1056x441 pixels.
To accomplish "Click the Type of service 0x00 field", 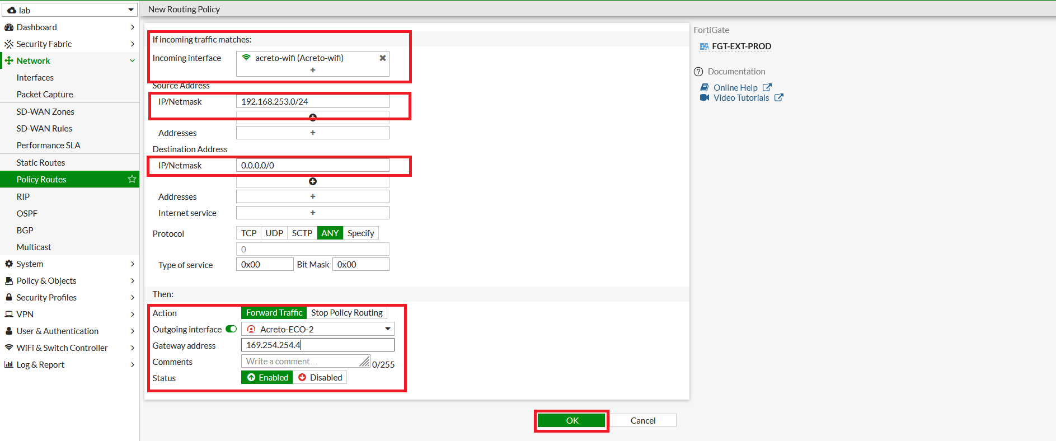I will (265, 265).
